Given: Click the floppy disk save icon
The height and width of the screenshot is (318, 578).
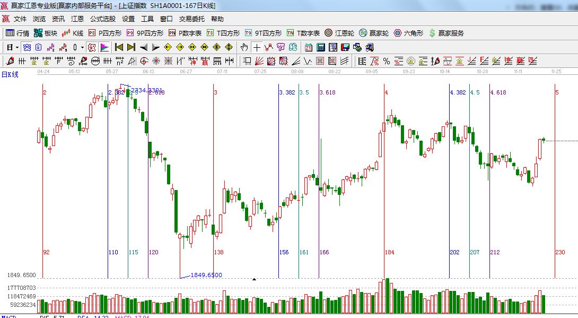Looking at the screenshot, I should coord(345,47).
